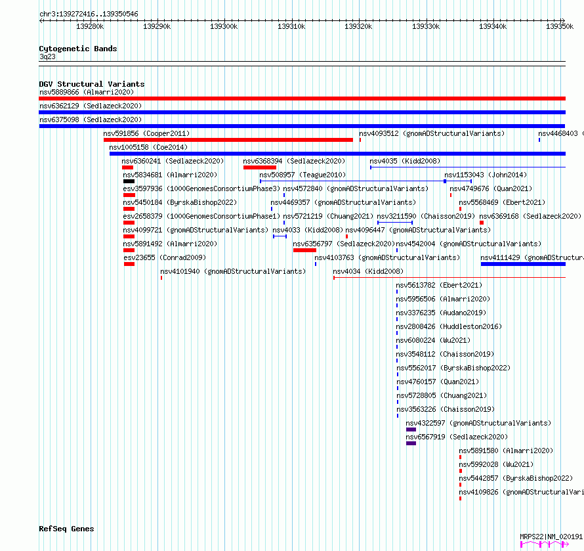Click nsv6369168 (Sedlazeck2020) label

[x=530, y=216]
